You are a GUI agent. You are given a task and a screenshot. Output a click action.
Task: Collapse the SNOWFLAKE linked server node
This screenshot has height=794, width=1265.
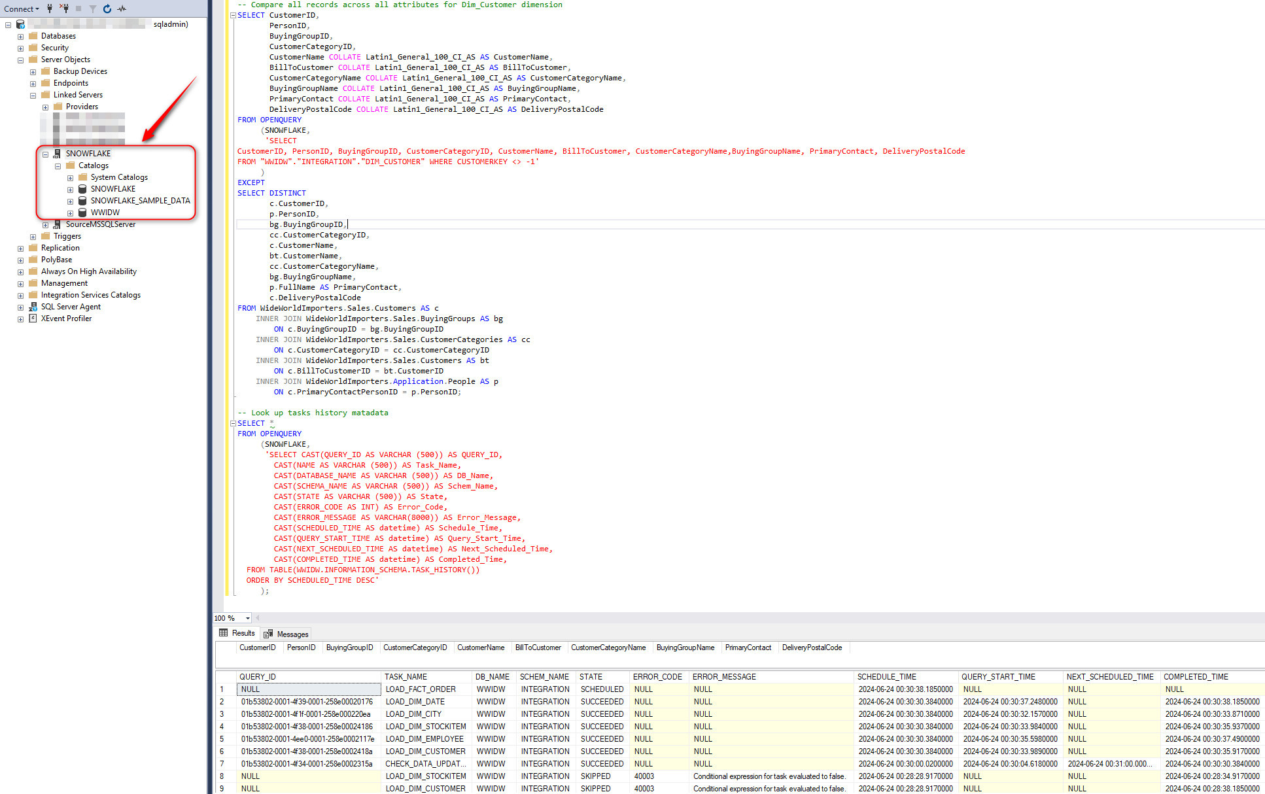(45, 154)
